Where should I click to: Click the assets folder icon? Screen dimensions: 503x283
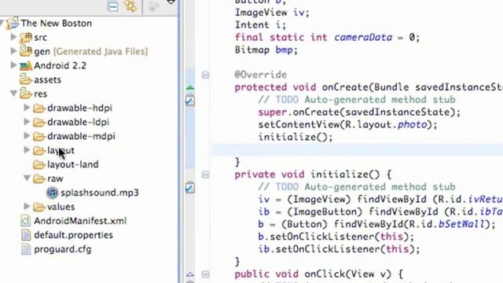tap(26, 79)
